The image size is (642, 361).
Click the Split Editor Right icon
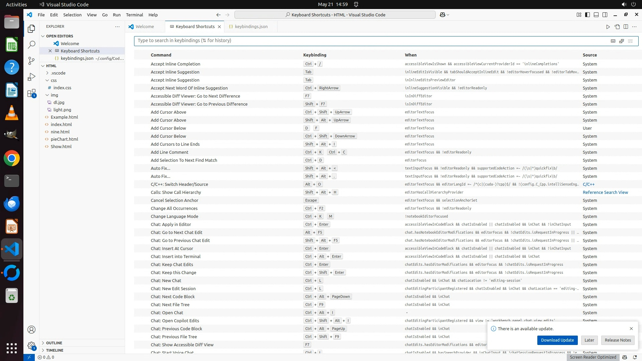click(x=626, y=27)
